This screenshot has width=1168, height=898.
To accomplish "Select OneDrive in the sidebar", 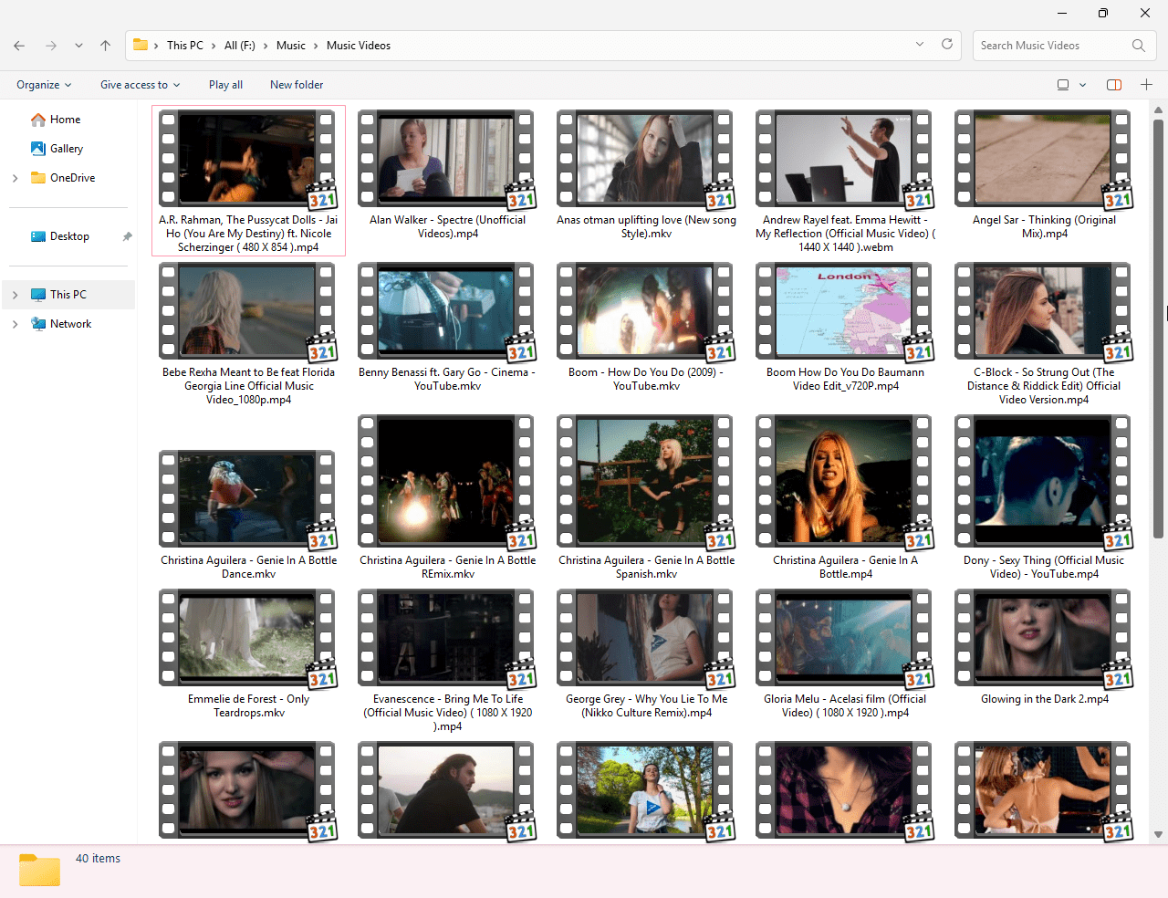I will pos(72,178).
